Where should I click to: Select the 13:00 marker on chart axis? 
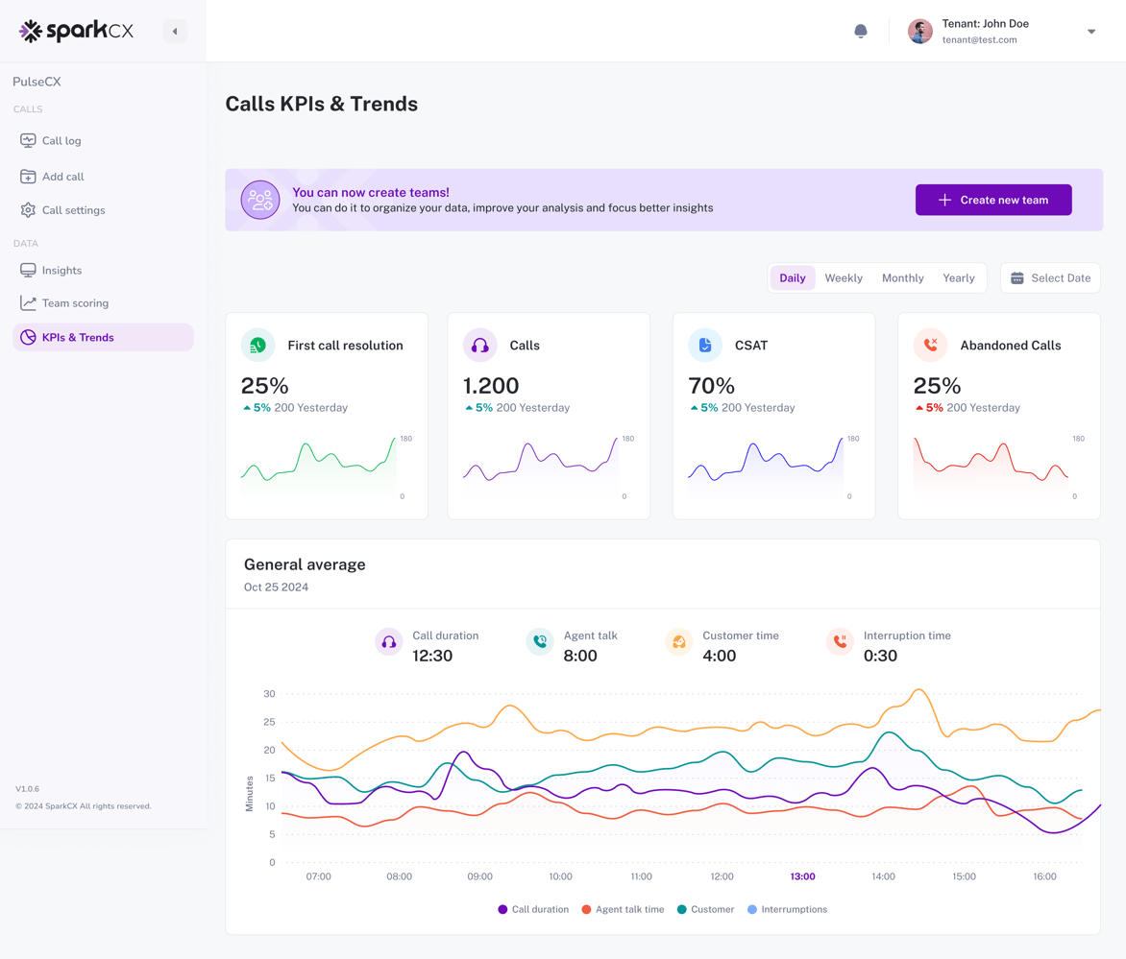click(x=802, y=876)
